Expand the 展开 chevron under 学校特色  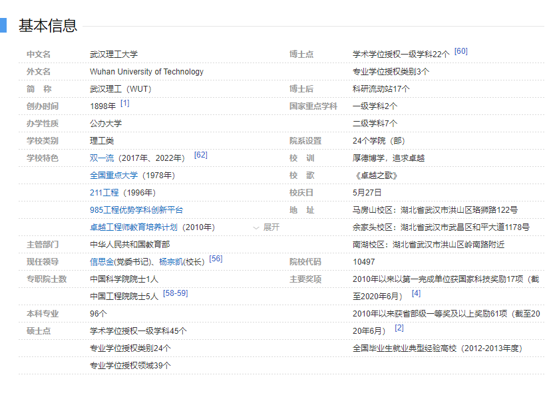pyautogui.click(x=266, y=227)
